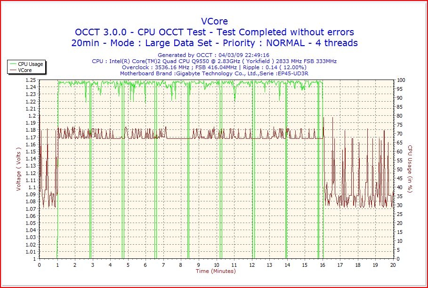Click the 'Overclock : 3536.16 MHz' info line

tap(214, 67)
